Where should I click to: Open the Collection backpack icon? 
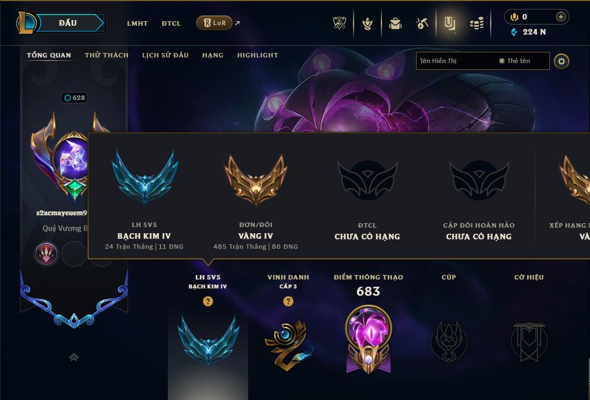click(x=395, y=23)
